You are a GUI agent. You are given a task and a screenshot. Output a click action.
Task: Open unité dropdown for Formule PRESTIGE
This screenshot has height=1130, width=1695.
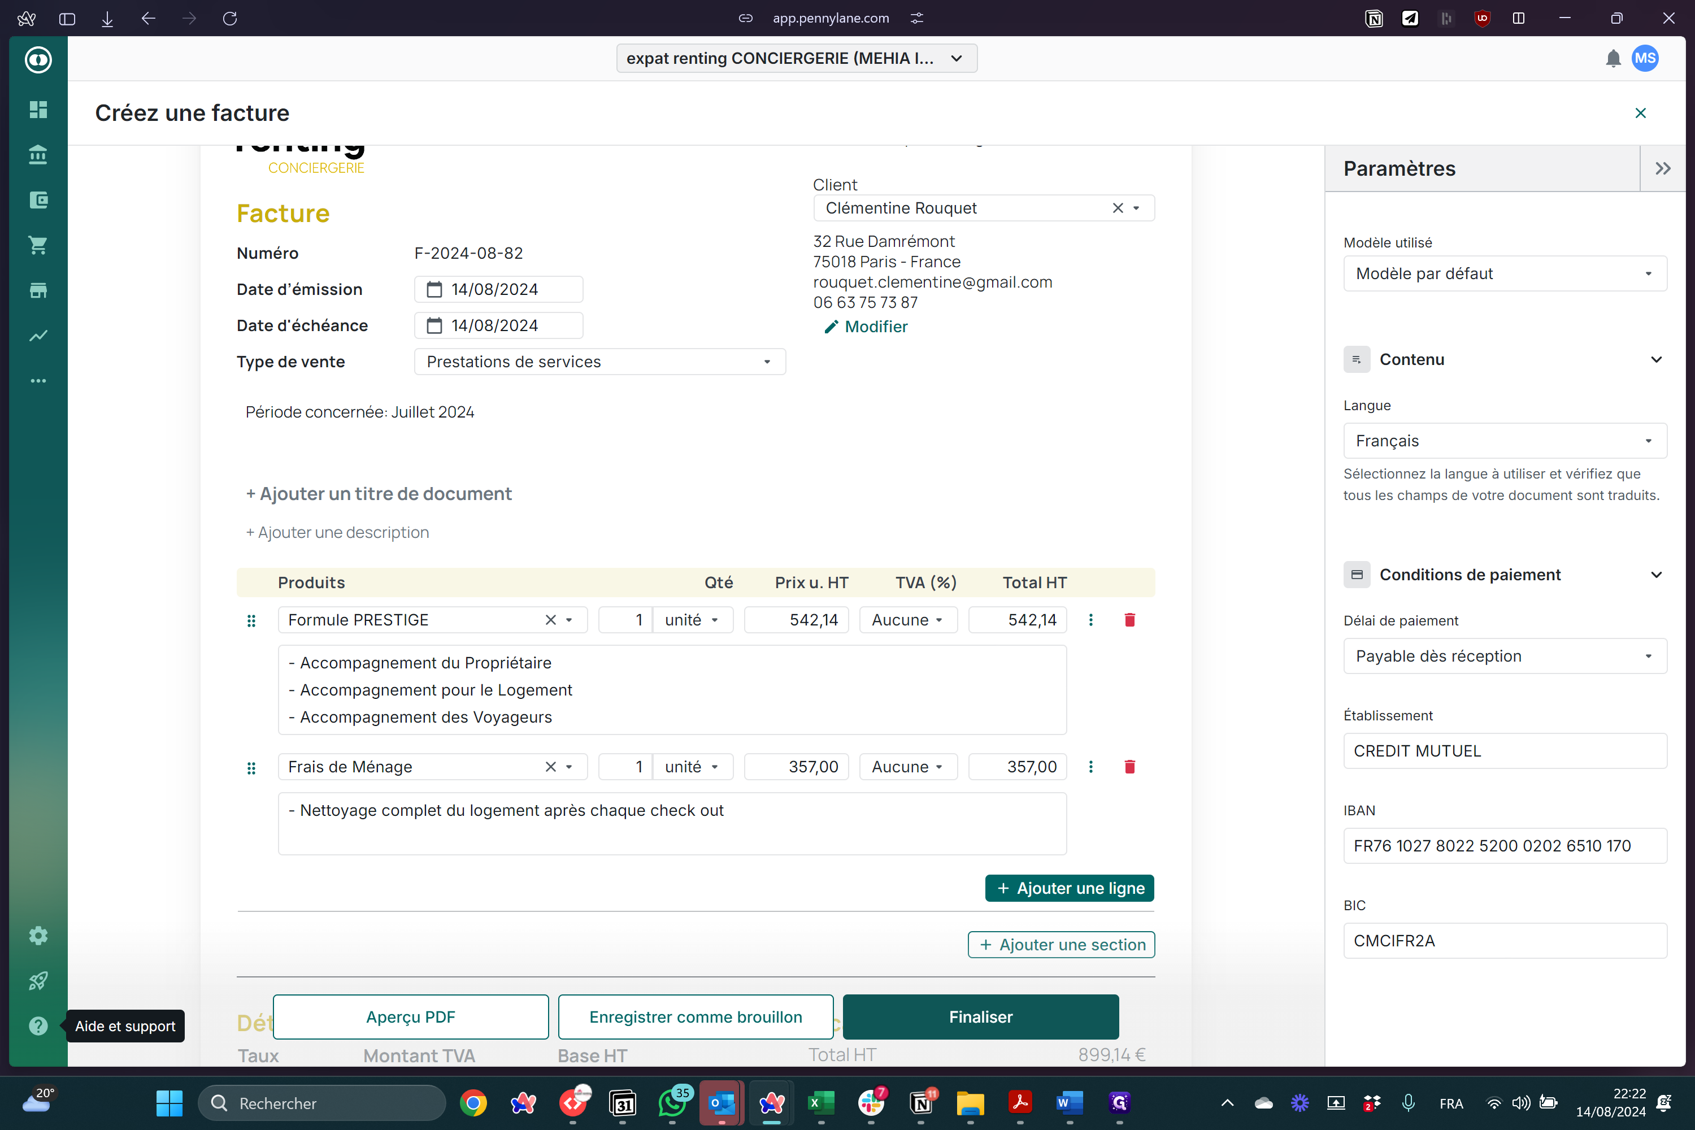693,620
